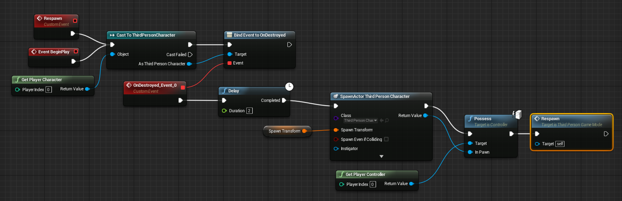Click Event BeginPlay red delegate pin
622x201 pixels.
[76, 51]
